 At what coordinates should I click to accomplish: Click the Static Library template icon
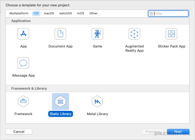coord(60,101)
